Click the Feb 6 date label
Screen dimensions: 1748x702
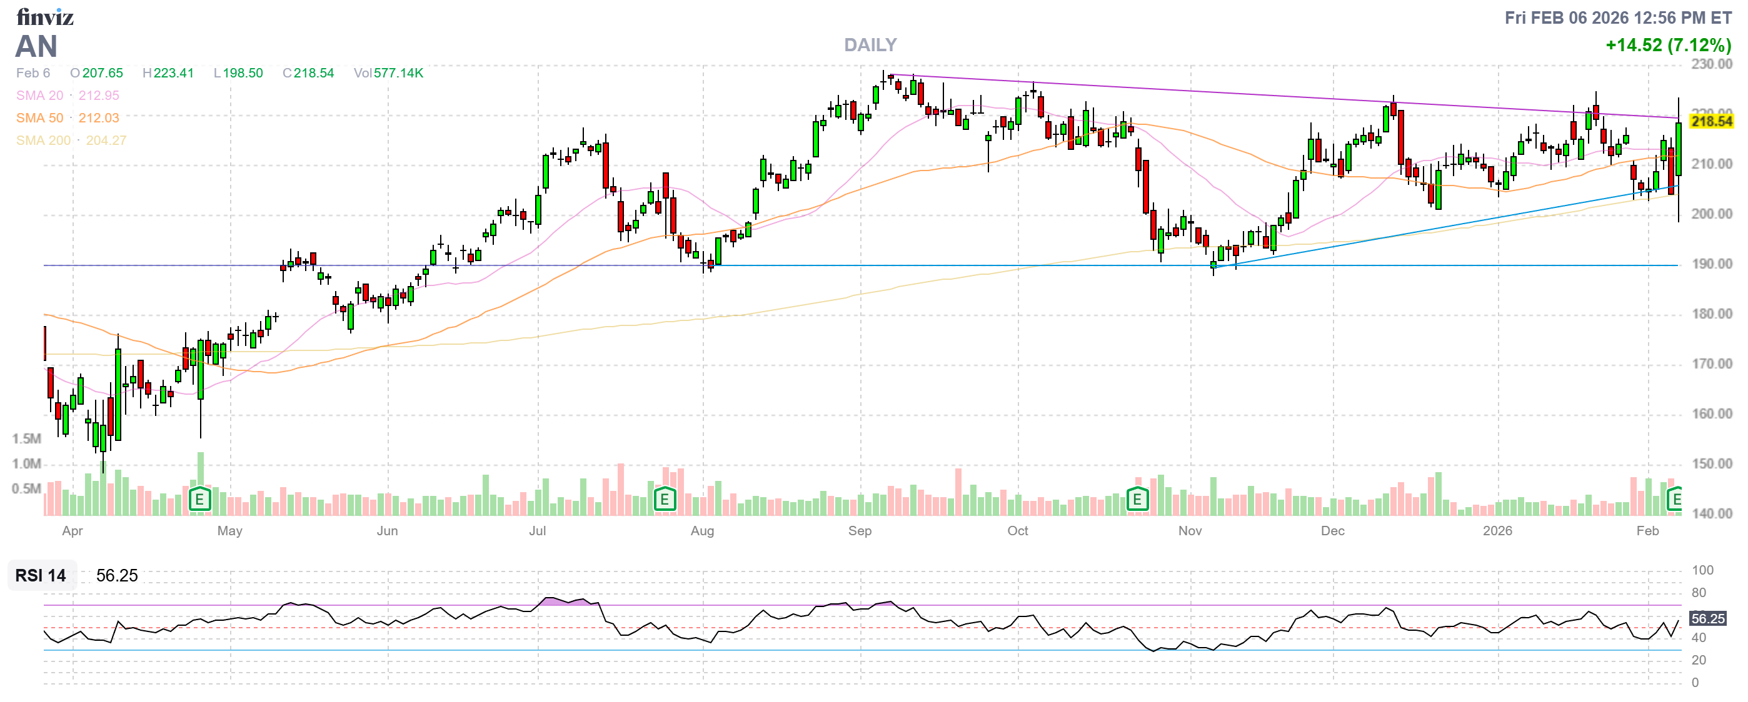click(33, 72)
